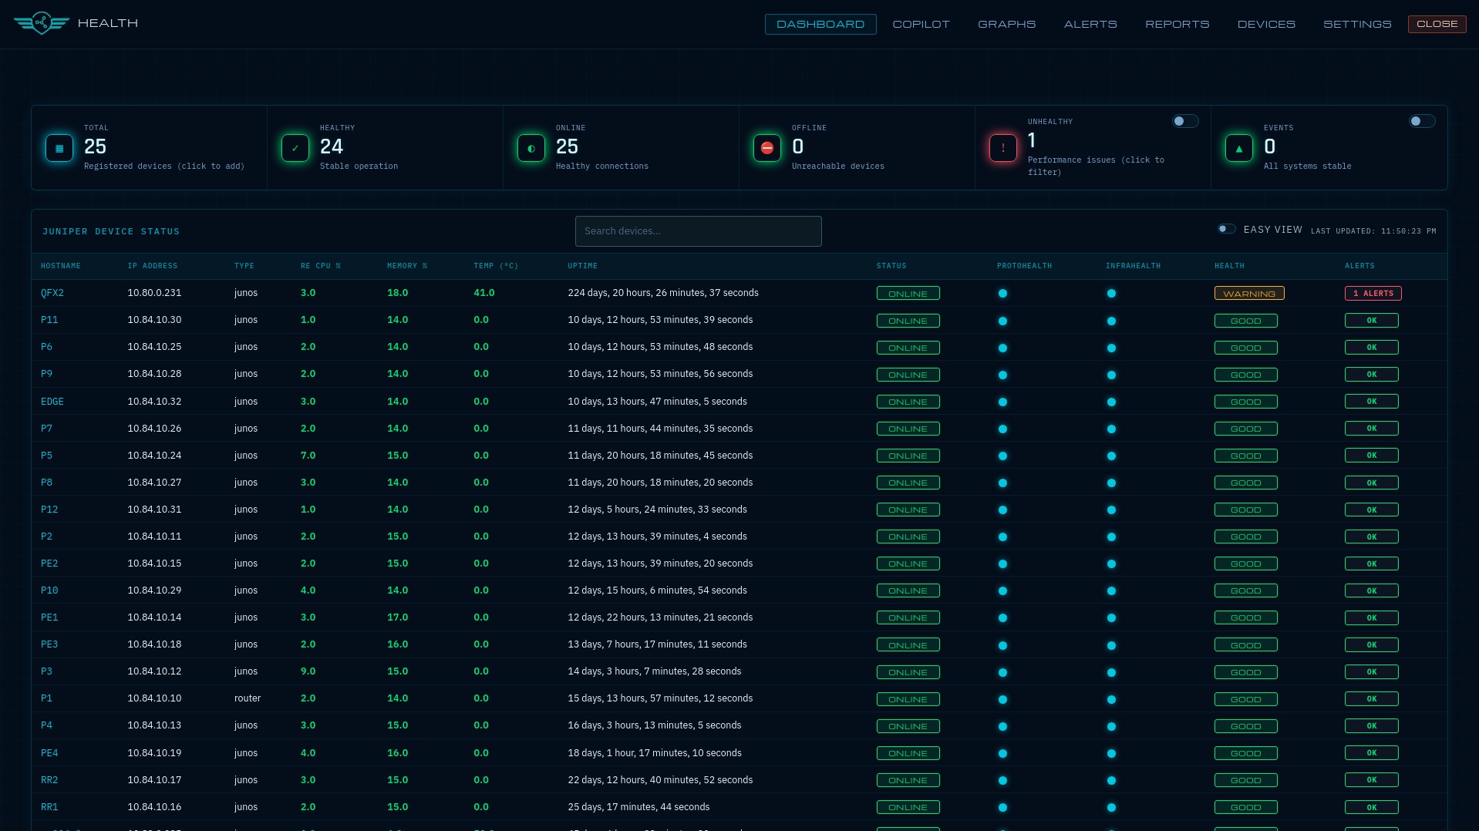Click the Good health badge for PE3
1479x831 pixels.
(1245, 645)
